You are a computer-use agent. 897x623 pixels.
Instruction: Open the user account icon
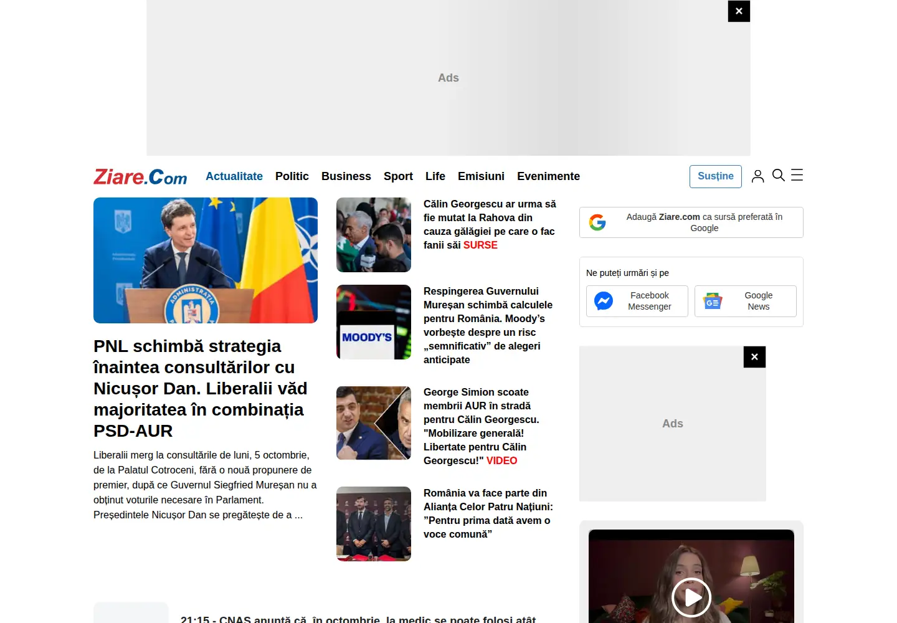click(757, 176)
